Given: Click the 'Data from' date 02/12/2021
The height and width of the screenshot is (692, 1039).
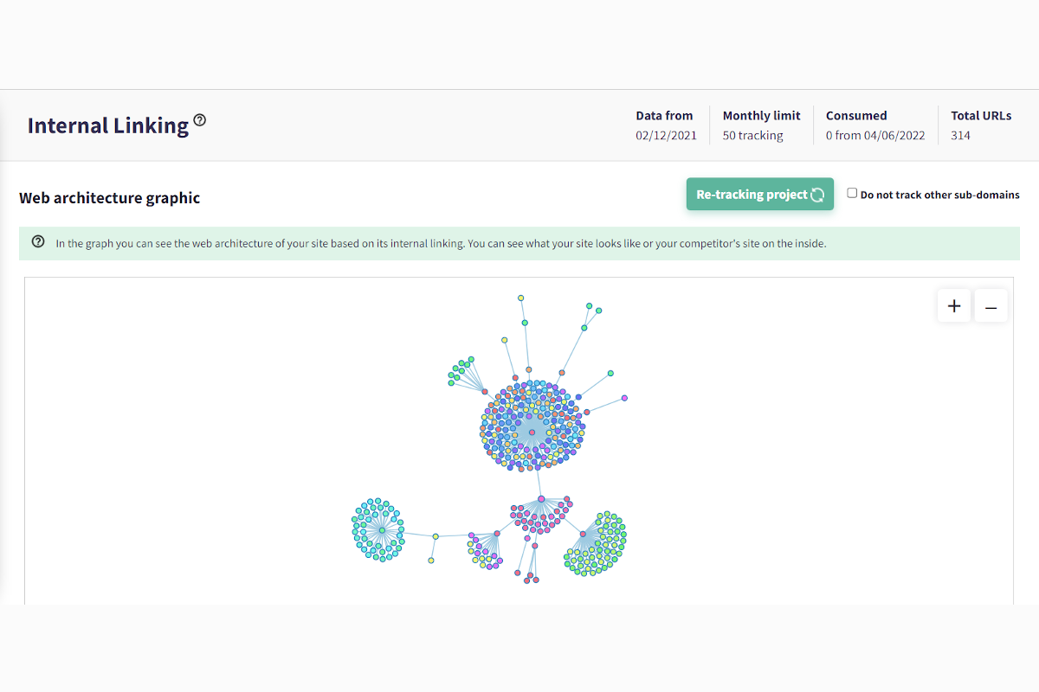Looking at the screenshot, I should pyautogui.click(x=664, y=136).
